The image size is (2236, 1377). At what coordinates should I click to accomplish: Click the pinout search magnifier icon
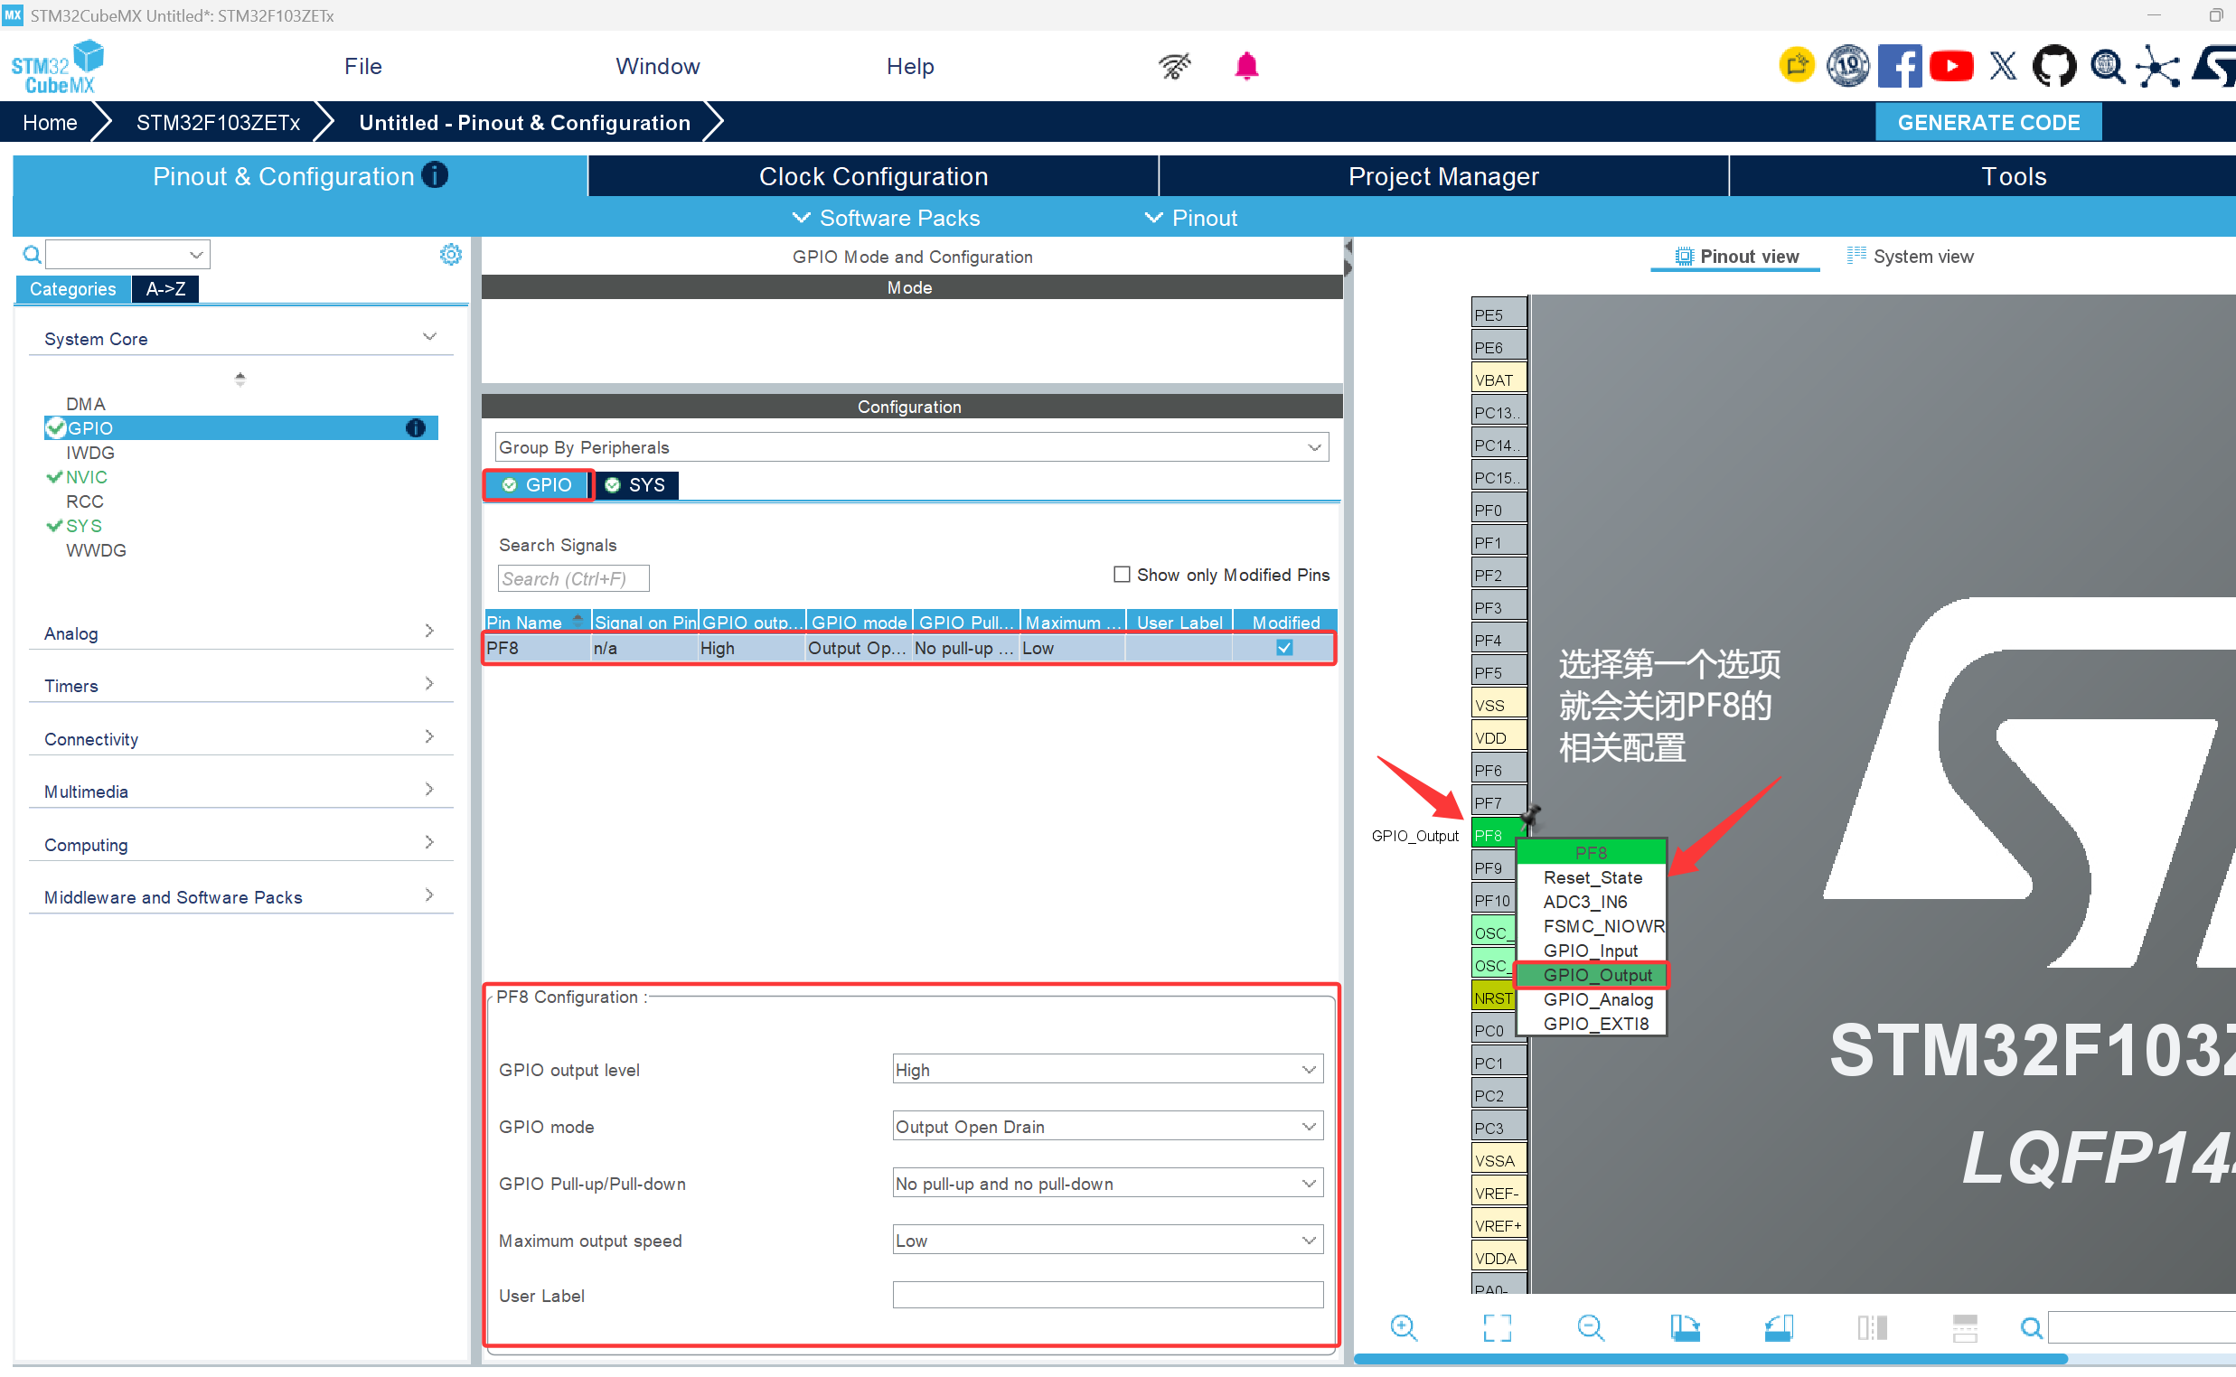coord(2030,1329)
